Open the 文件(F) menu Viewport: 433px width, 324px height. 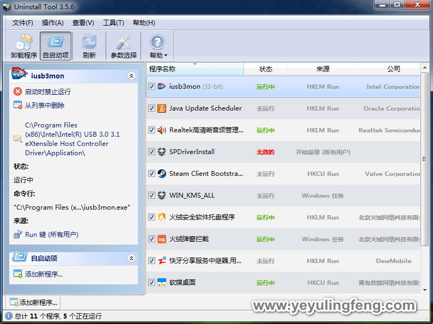(x=23, y=23)
